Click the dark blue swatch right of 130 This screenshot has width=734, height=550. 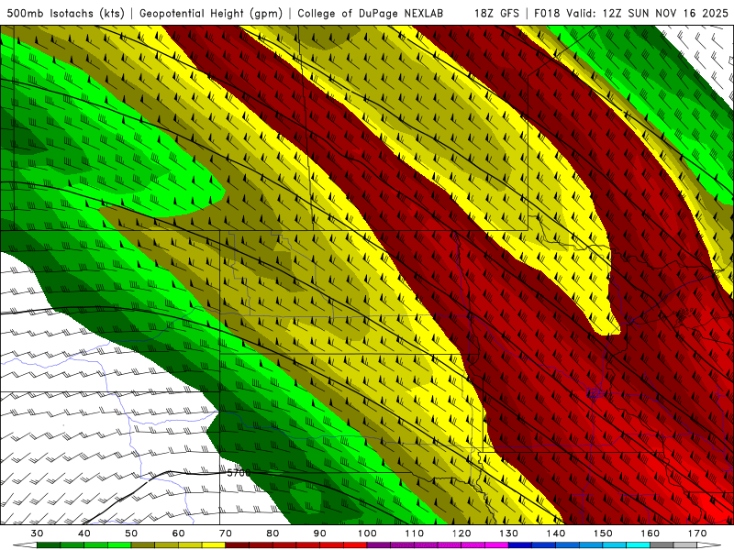tap(520, 545)
